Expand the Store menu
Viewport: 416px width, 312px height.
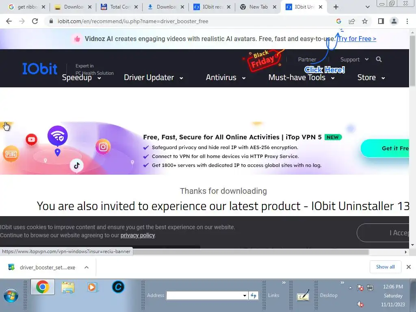pyautogui.click(x=371, y=78)
